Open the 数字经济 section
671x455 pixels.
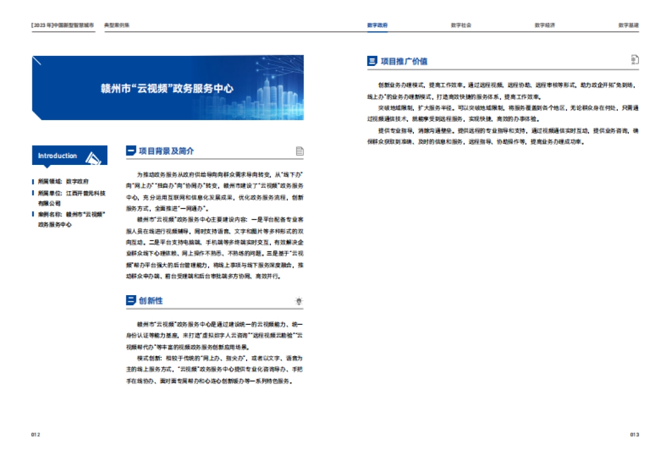(546, 24)
